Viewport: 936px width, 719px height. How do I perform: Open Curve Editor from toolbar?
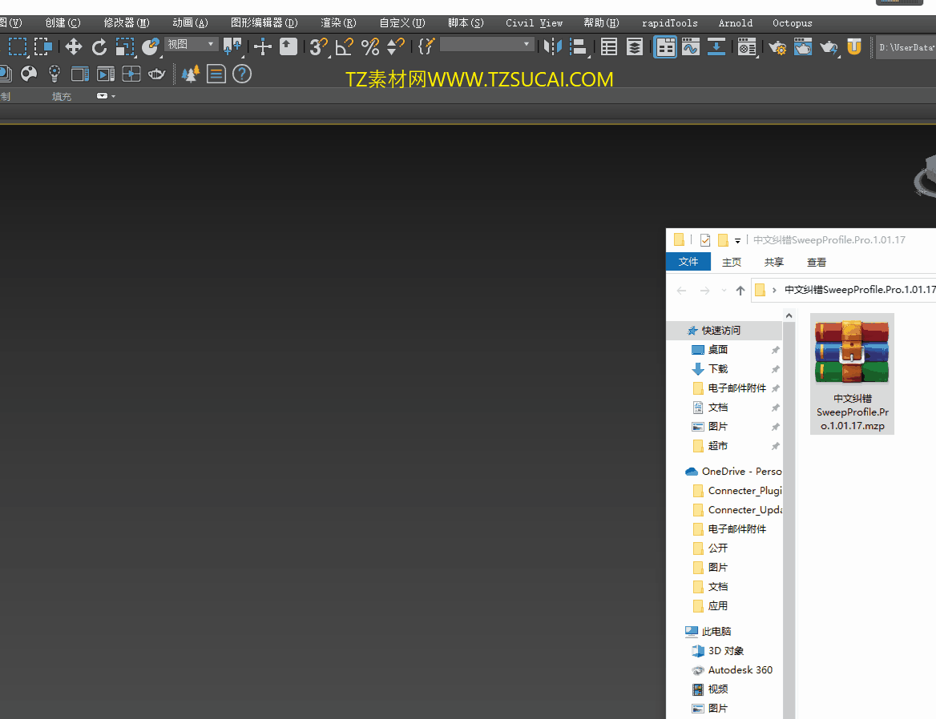pos(691,46)
